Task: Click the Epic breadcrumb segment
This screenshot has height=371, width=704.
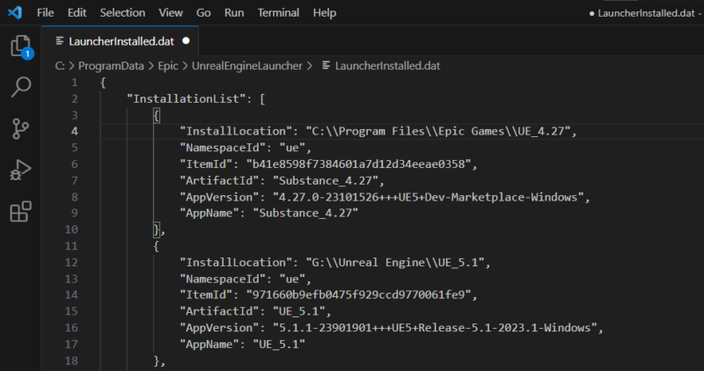Action: pos(168,66)
